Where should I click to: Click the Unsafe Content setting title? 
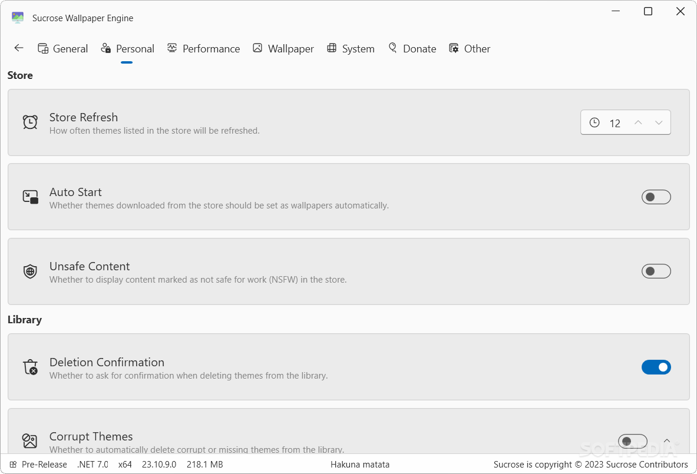click(x=90, y=266)
